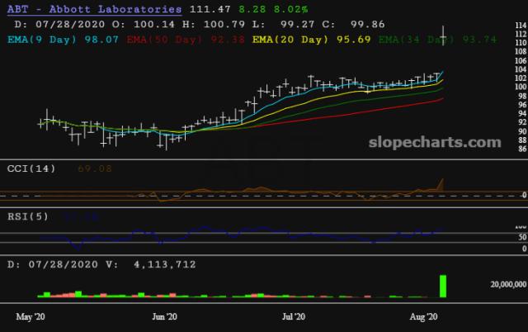
Task: Click the 86 price axis label
Action: click(522, 149)
